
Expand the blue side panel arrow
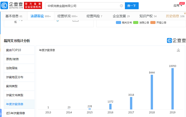tap(1, 114)
